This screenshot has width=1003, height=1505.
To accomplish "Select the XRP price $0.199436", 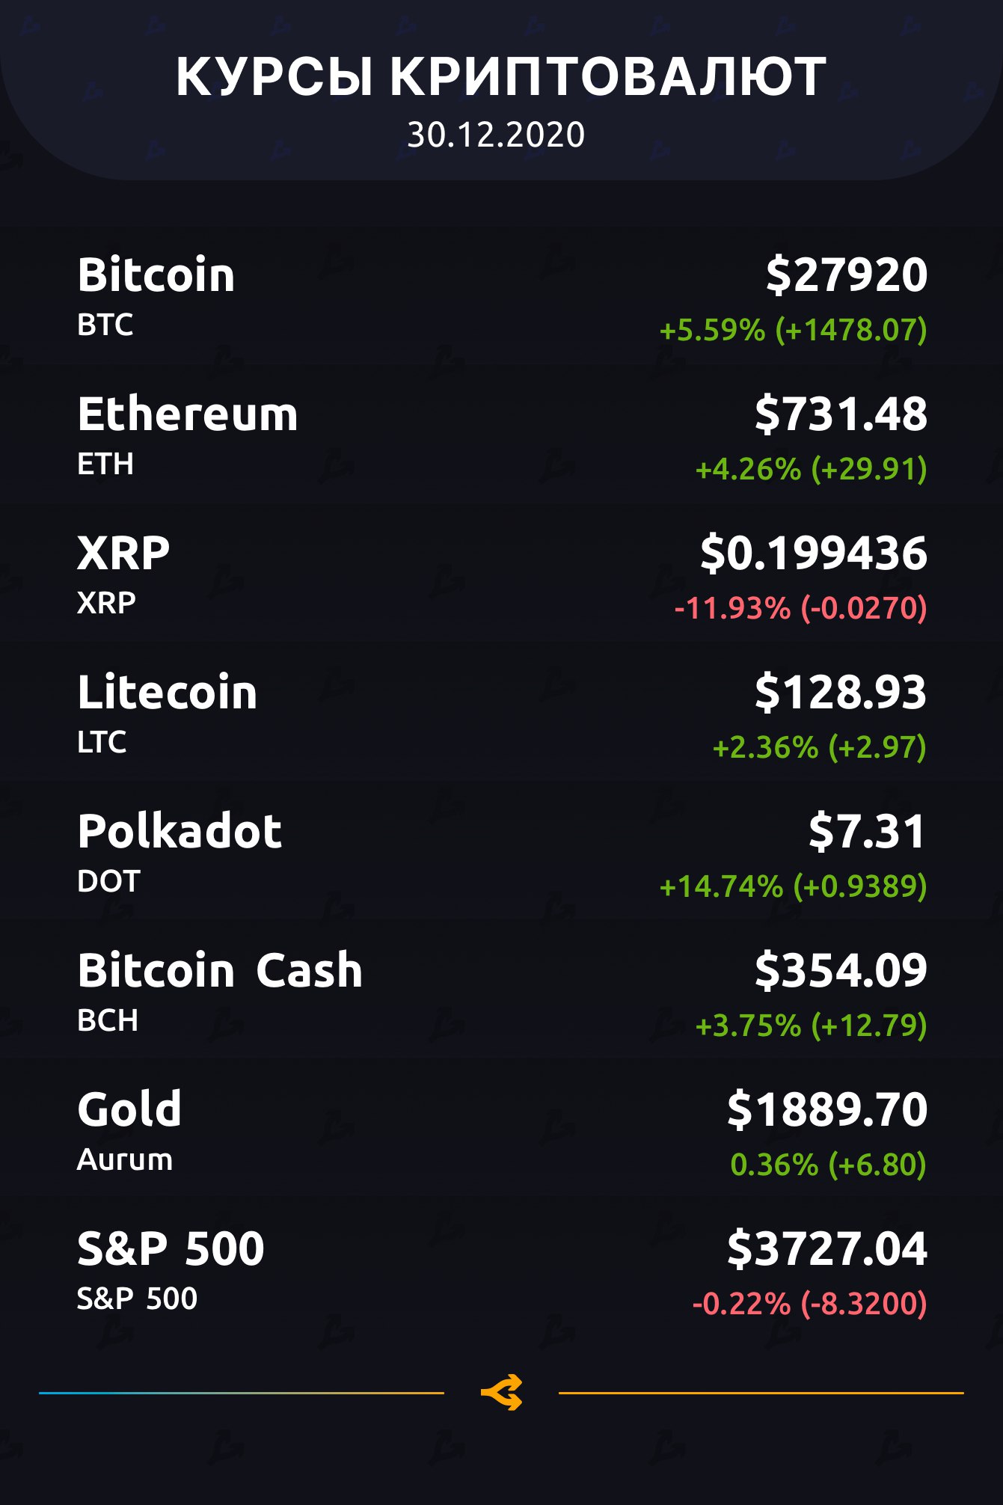I will (814, 553).
